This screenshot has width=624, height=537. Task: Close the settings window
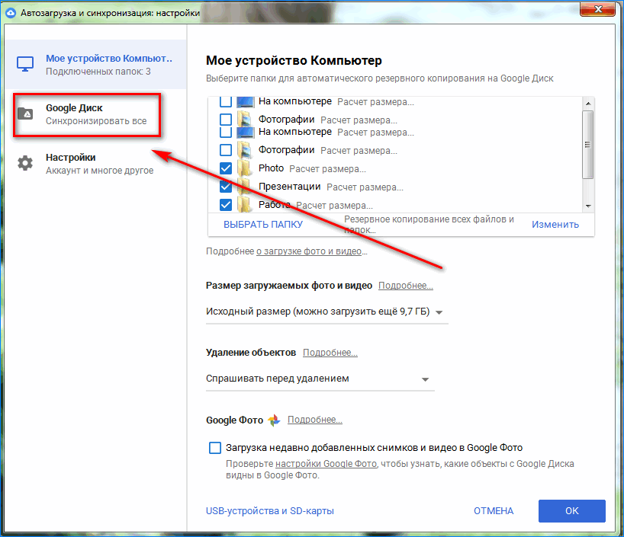pos(598,8)
